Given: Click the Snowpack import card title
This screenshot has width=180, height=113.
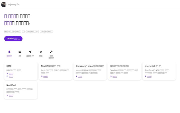Looking at the screenshot, I should pos(90,66).
